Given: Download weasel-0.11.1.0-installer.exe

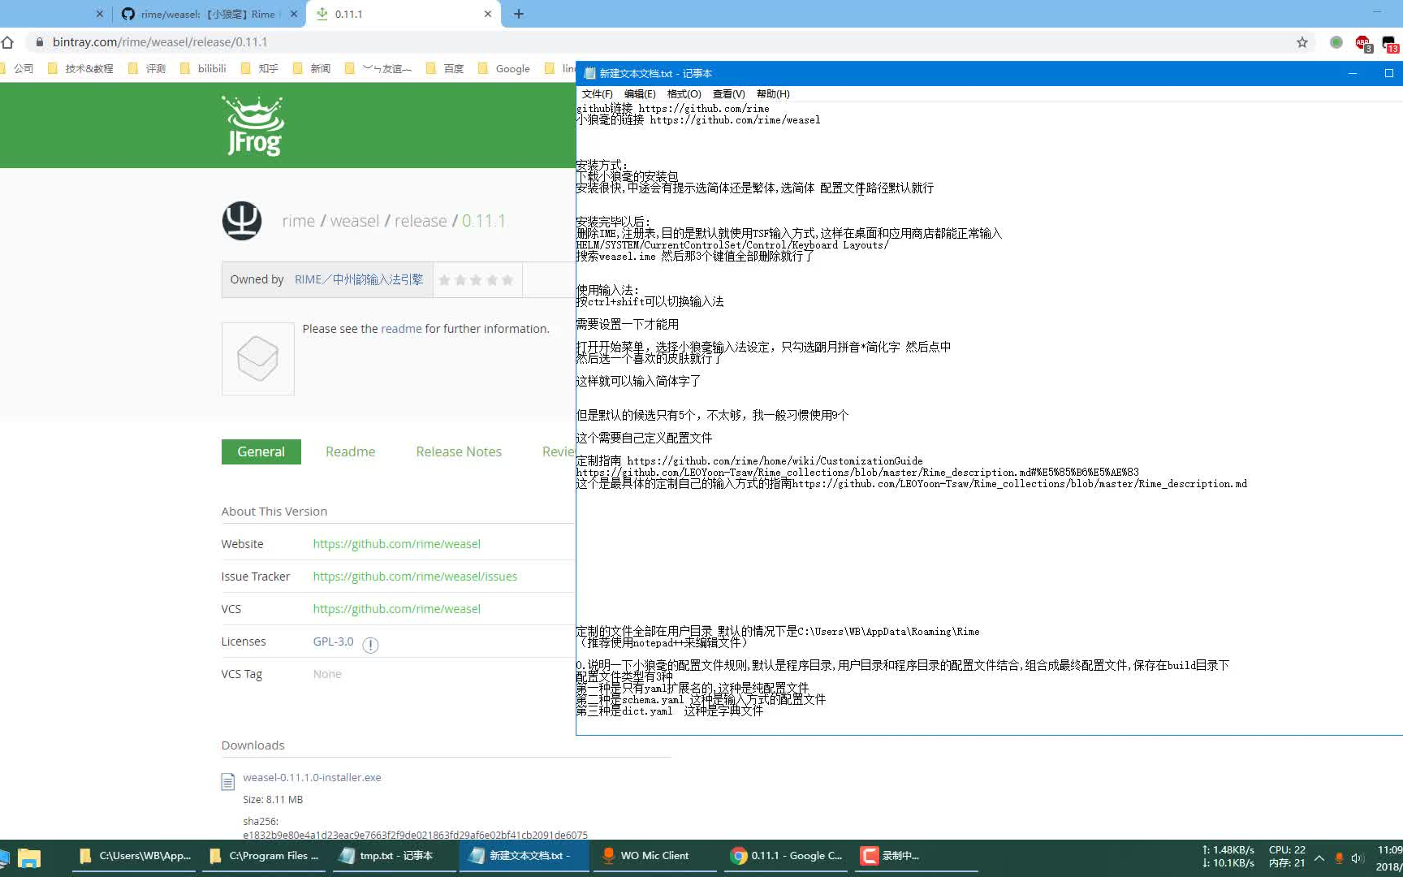Looking at the screenshot, I should [312, 777].
